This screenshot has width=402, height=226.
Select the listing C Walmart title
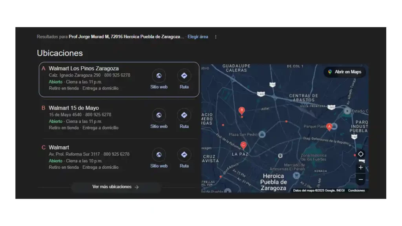click(59, 148)
